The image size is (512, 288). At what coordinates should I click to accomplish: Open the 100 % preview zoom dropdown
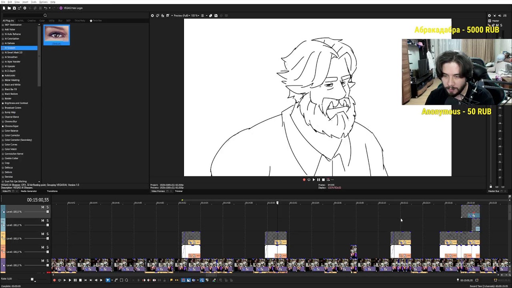[x=195, y=16]
